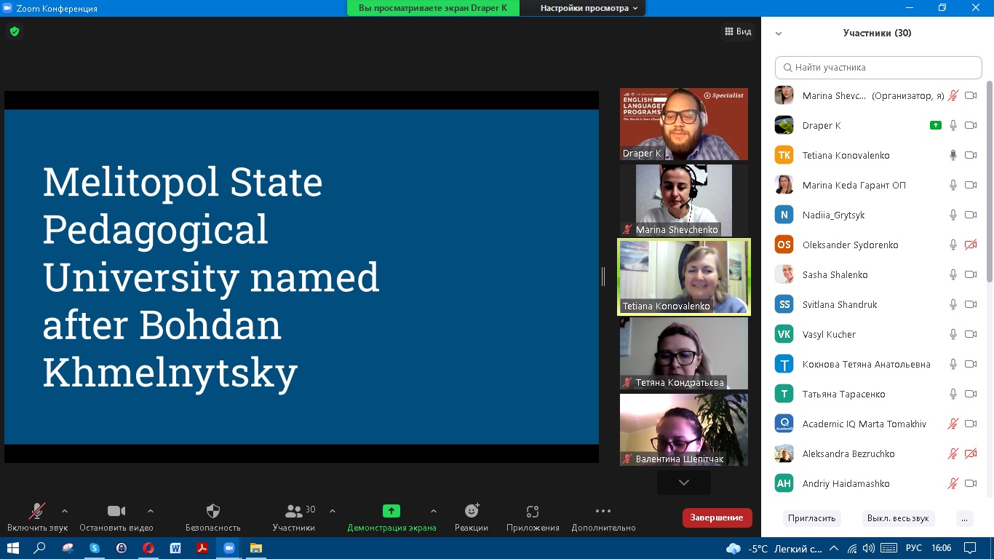Open the Apps (Приложения) icon
The image size is (994, 559).
533,511
